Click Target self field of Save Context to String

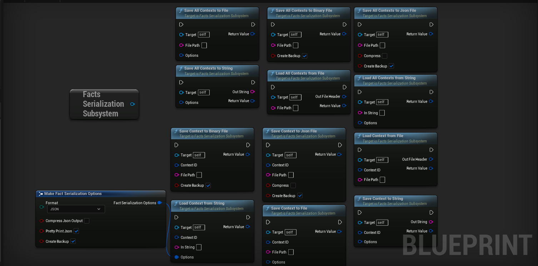pyautogui.click(x=382, y=222)
